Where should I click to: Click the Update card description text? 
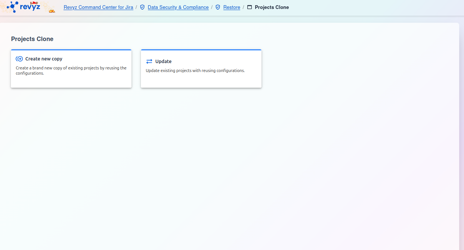pos(195,71)
